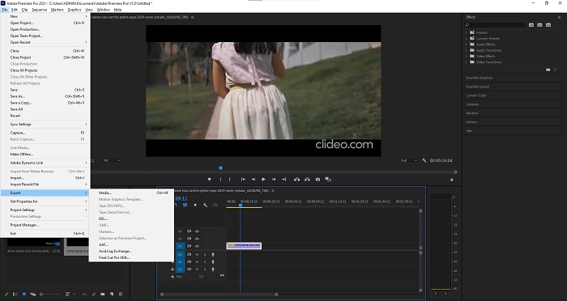Switch Project panel to Icon View
The image size is (567, 301).
coord(24,295)
